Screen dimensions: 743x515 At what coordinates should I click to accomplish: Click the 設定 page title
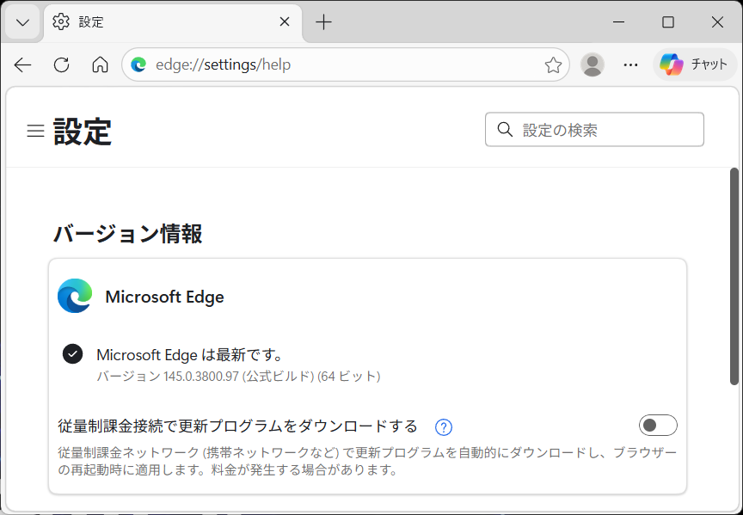point(83,132)
